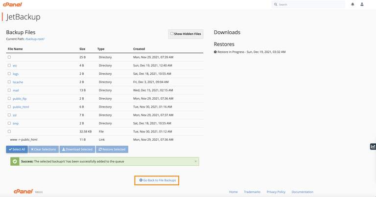Viewport: 376px width, 197px height.
Task: Open the Trademarks footer link
Action: click(x=252, y=192)
